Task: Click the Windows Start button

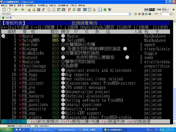Action: (7, 130)
